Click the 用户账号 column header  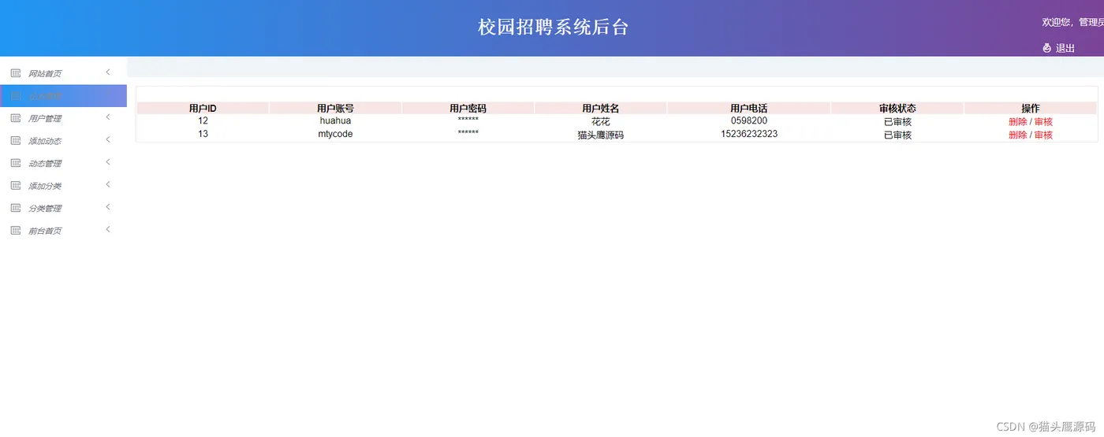tap(335, 109)
